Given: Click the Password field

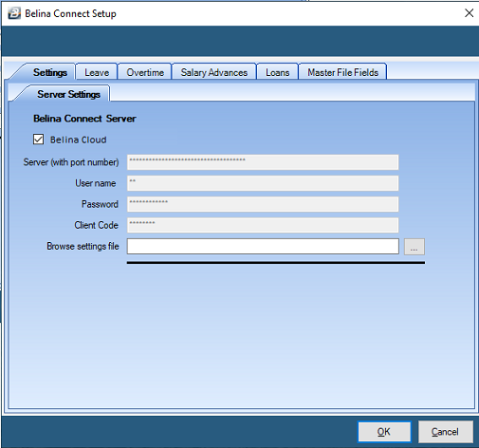Looking at the screenshot, I should 263,204.
